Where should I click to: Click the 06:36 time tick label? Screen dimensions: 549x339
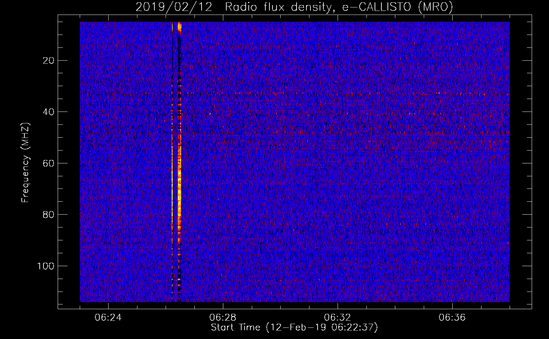coord(452,318)
